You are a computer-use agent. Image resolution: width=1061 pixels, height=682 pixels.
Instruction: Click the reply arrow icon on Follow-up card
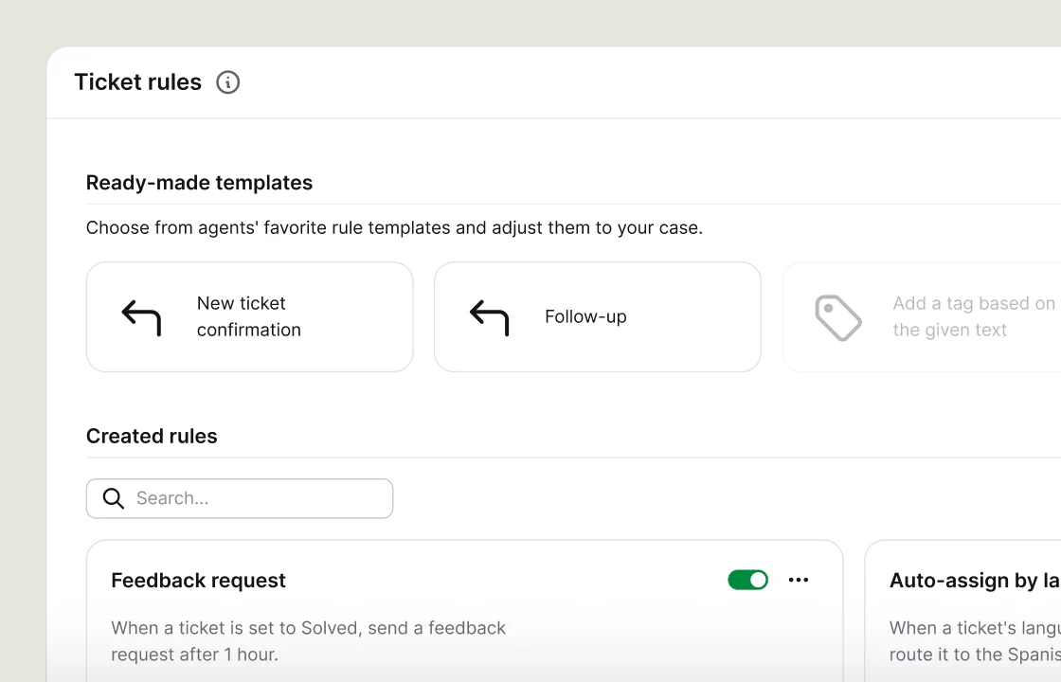(489, 317)
